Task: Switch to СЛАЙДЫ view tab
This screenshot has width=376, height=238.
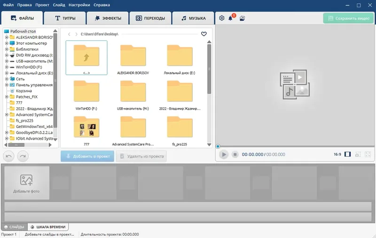Action: coord(15,227)
